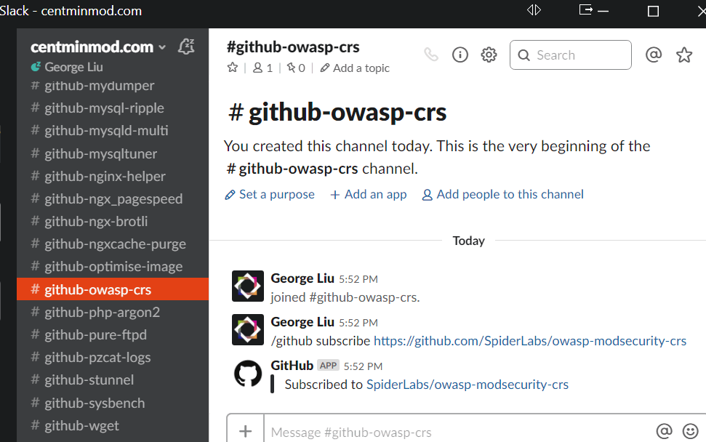Insert mention using @ icon in message box

click(664, 431)
